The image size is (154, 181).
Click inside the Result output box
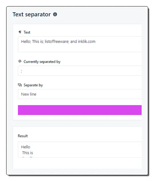point(80,150)
